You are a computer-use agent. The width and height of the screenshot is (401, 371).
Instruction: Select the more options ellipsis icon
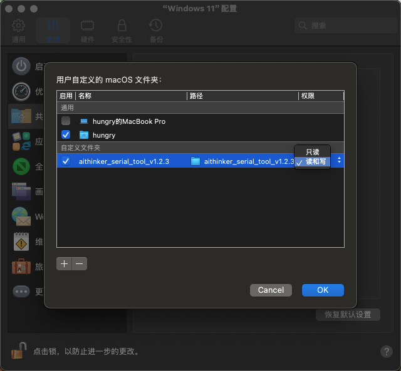tap(21, 292)
